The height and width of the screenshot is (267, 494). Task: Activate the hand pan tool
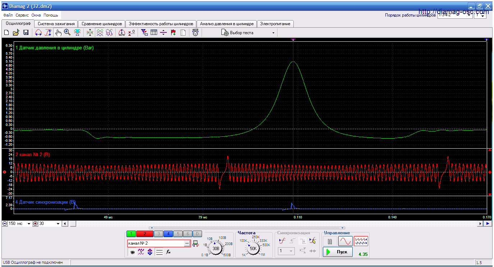pyautogui.click(x=59, y=33)
